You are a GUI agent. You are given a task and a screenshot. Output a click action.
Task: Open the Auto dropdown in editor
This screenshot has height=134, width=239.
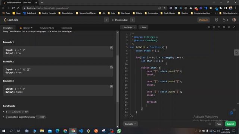tap(143, 27)
